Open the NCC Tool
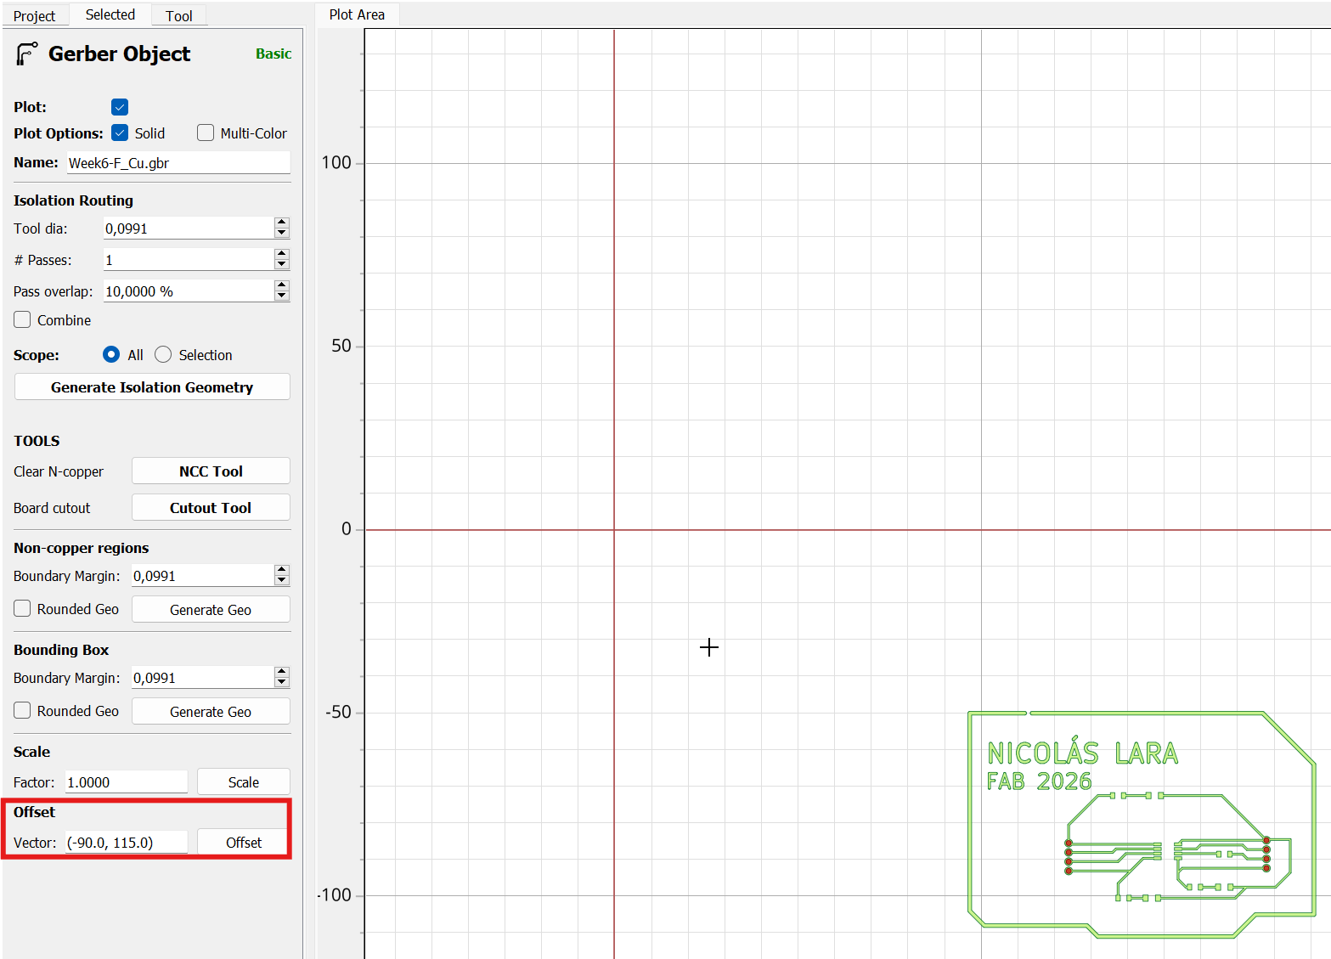Viewport: 1331px width, 959px height. point(211,471)
